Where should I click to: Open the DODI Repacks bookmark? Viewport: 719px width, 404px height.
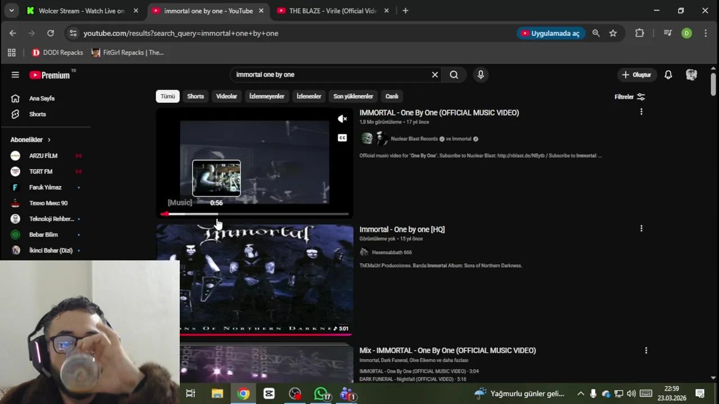(57, 53)
